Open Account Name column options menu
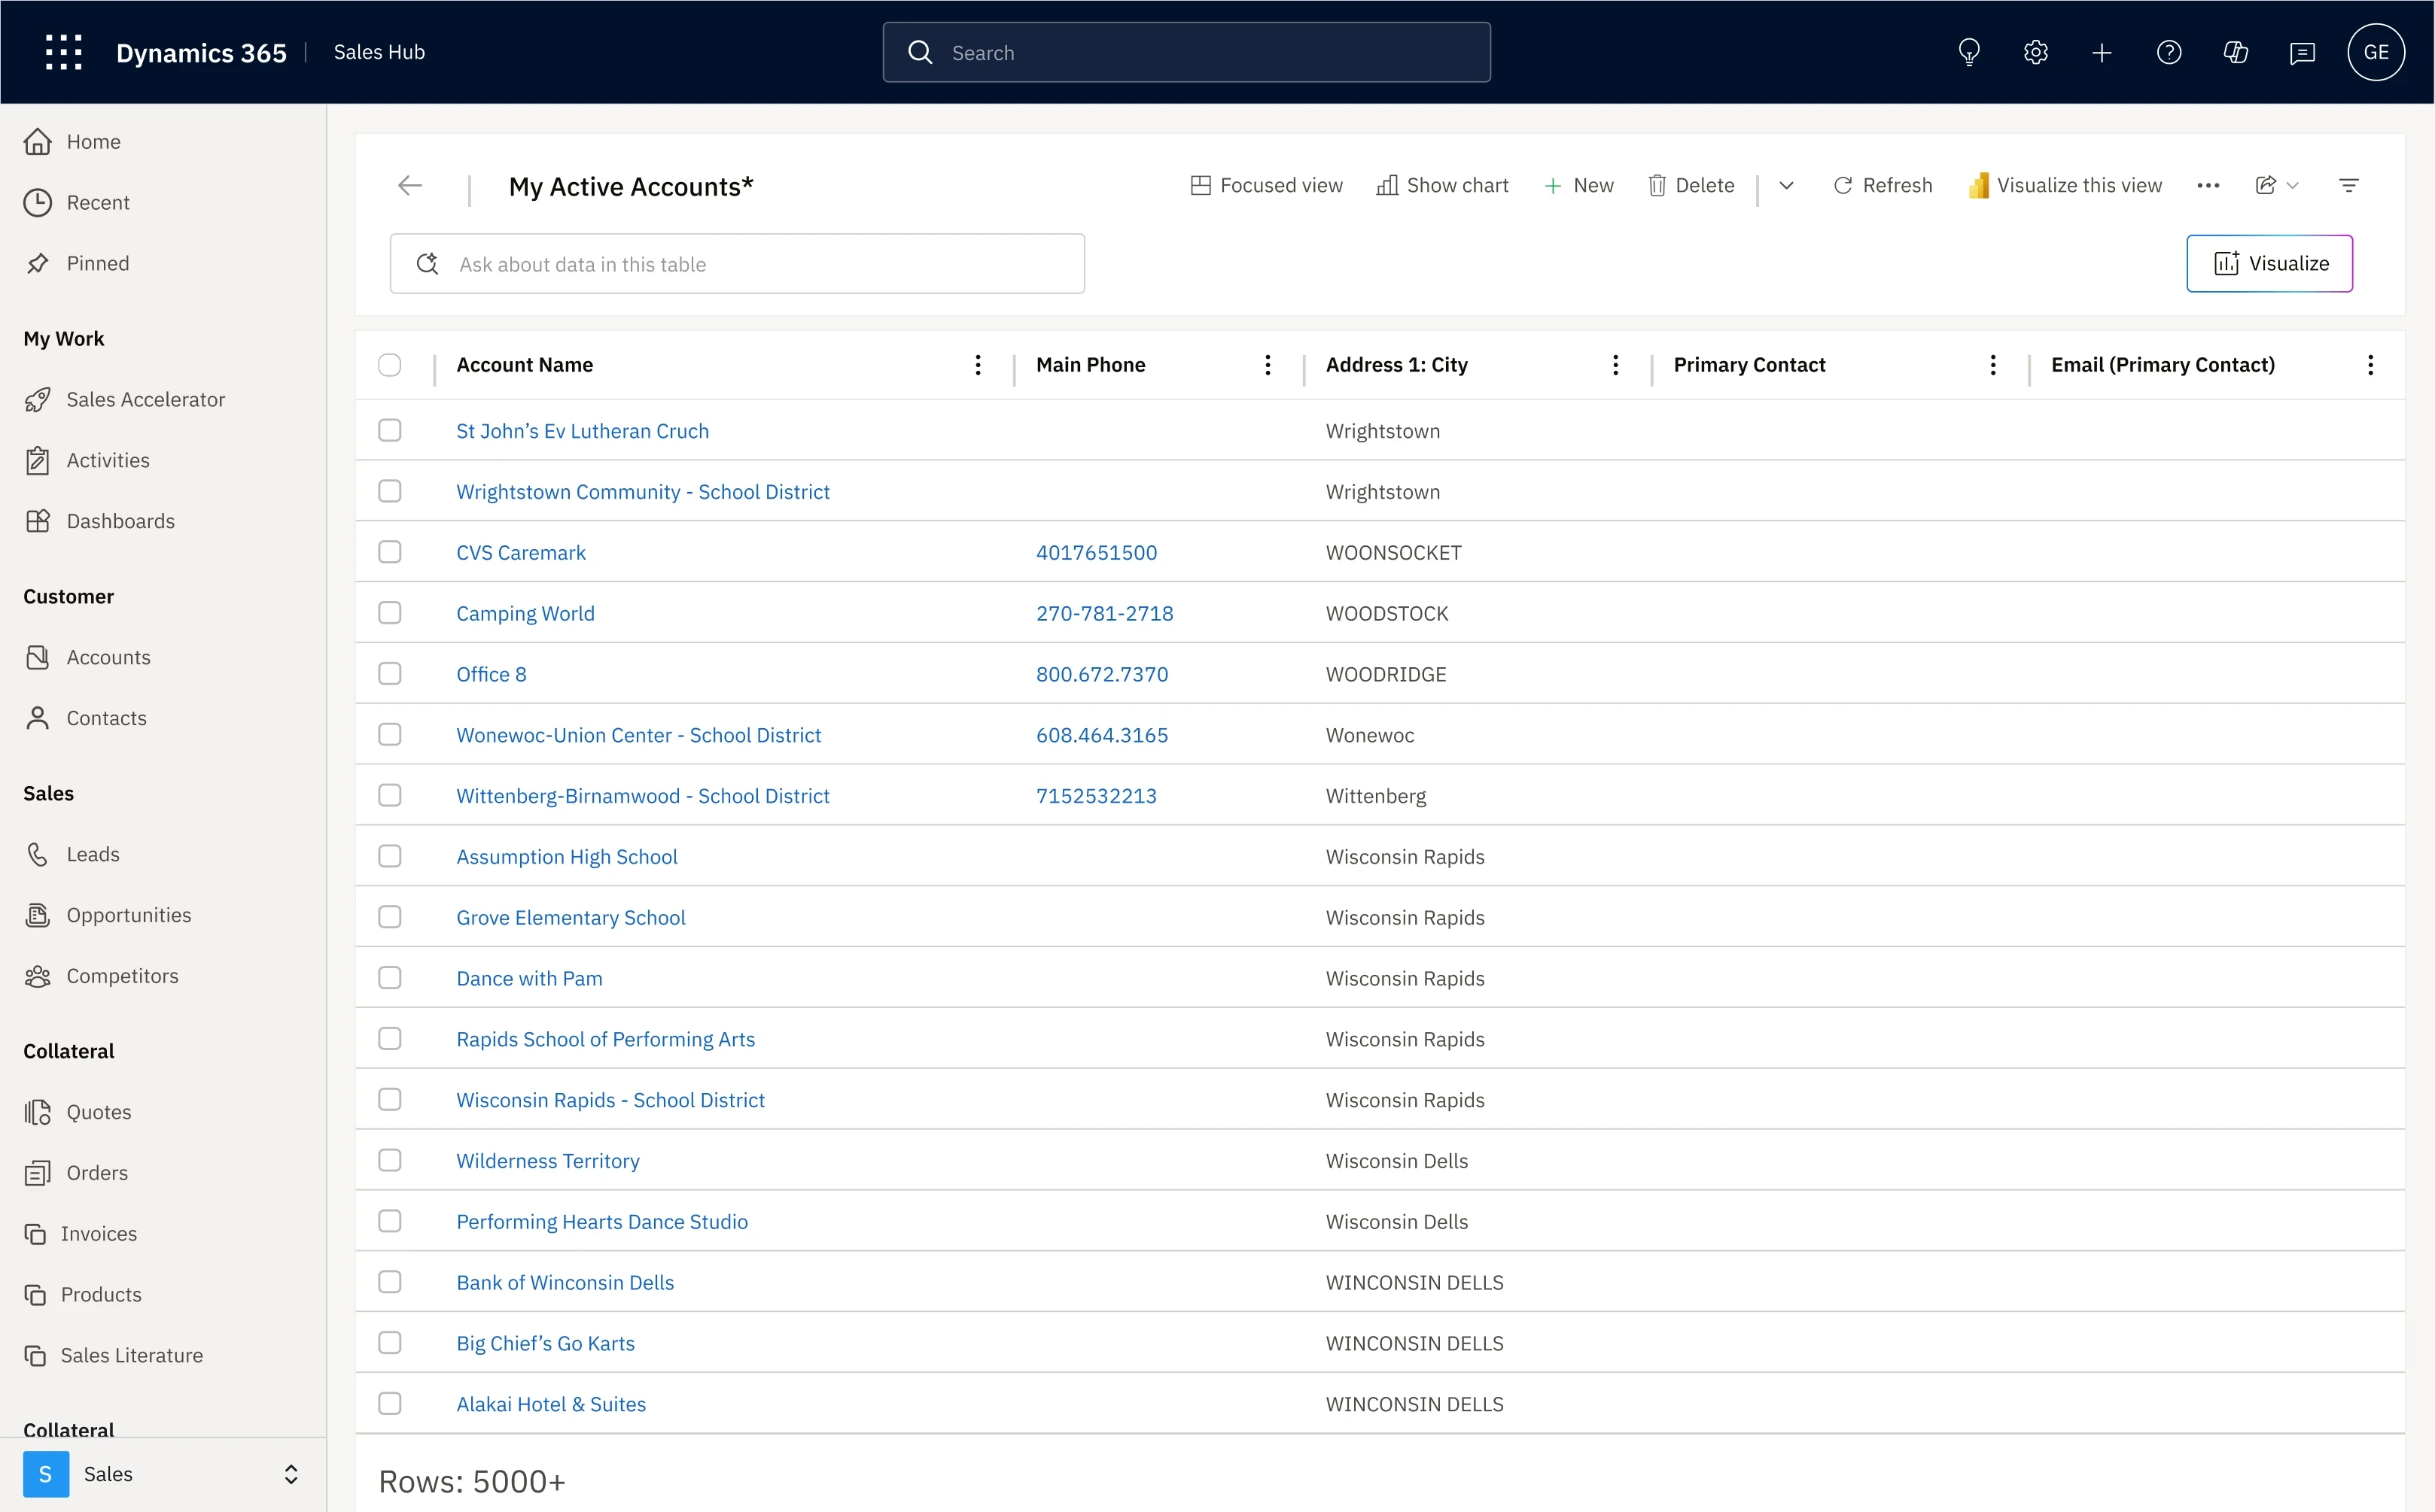The image size is (2435, 1512). click(x=978, y=365)
